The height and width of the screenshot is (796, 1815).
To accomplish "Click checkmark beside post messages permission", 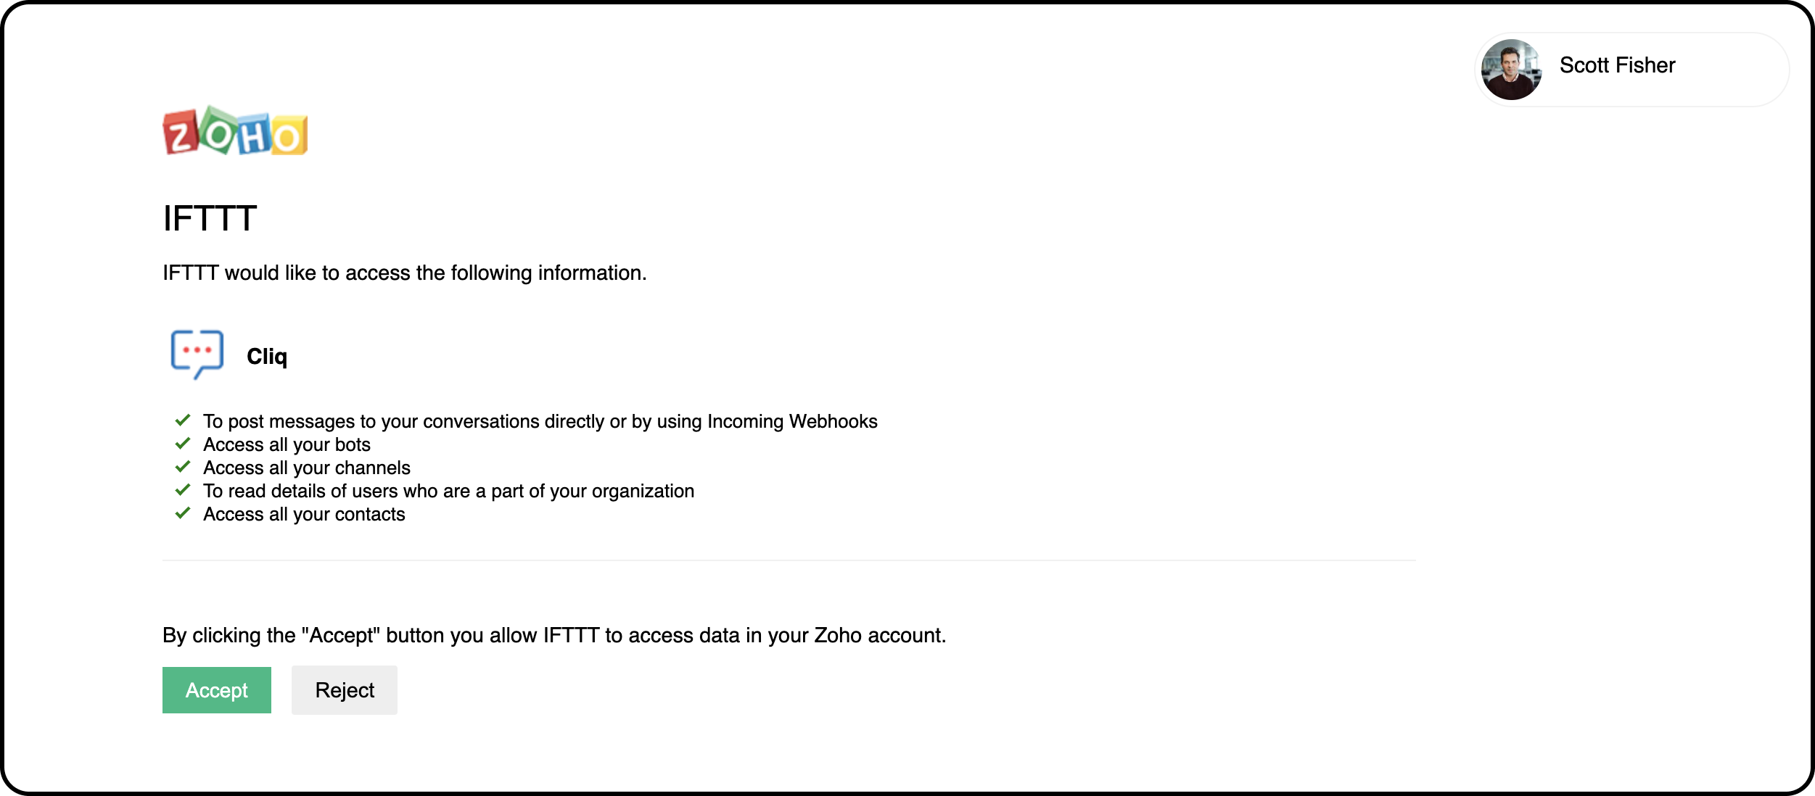I will click(183, 420).
